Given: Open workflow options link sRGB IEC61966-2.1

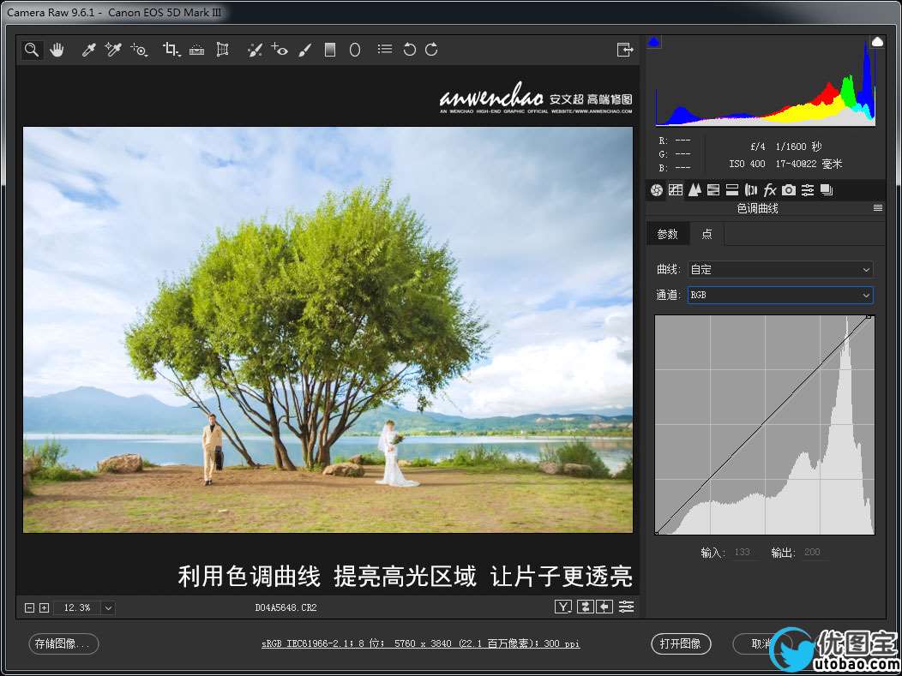Looking at the screenshot, I should (420, 643).
